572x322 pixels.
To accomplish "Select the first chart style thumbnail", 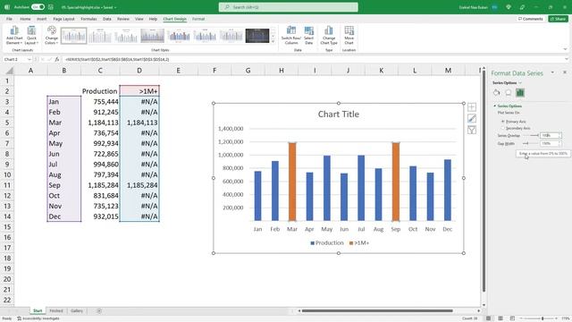I will pos(73,36).
